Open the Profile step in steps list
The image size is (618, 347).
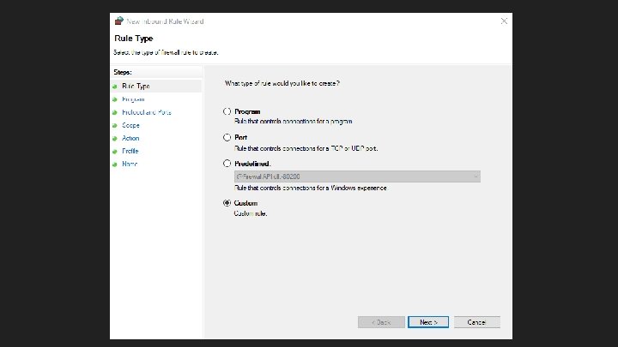(x=130, y=151)
